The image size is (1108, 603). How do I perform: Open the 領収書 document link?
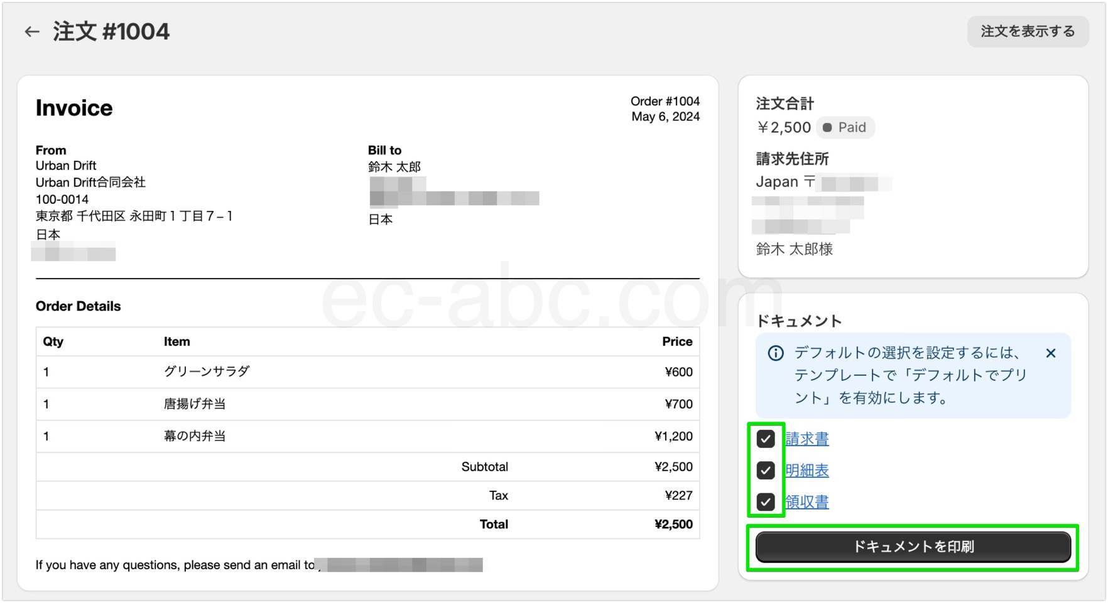tap(807, 502)
